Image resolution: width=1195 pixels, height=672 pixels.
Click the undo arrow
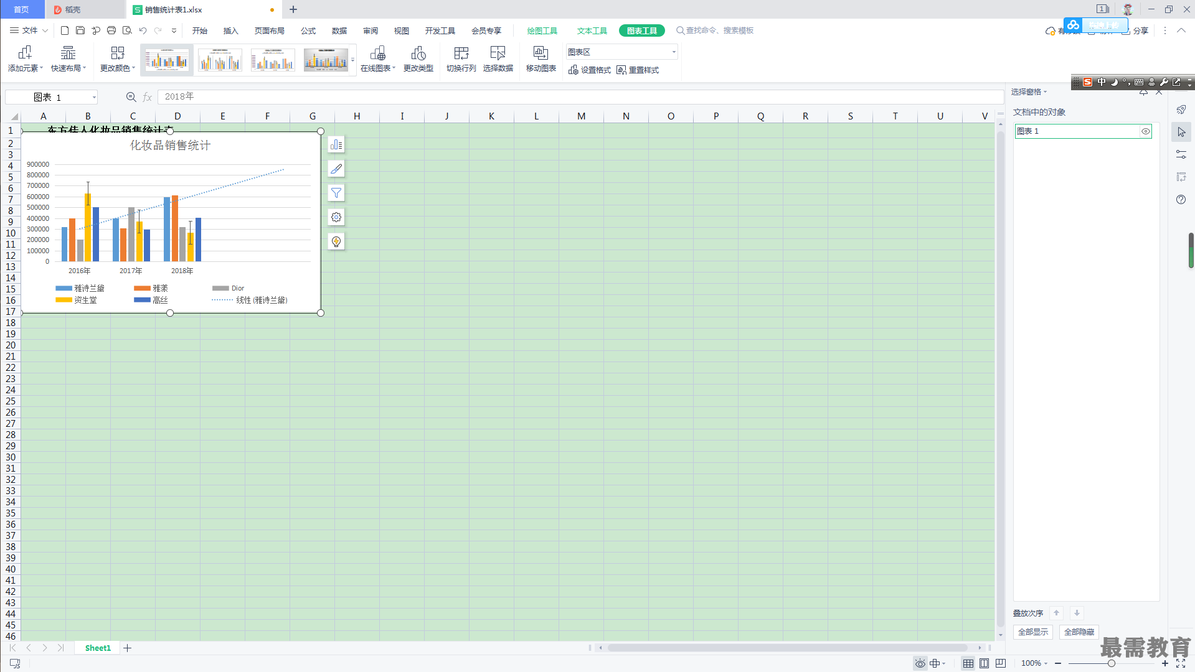pyautogui.click(x=143, y=30)
